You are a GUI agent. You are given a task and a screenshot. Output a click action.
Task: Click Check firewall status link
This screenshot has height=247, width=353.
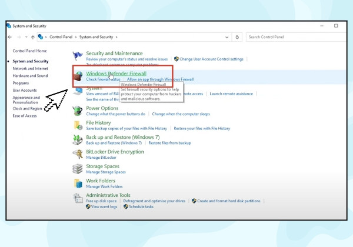[x=103, y=79]
